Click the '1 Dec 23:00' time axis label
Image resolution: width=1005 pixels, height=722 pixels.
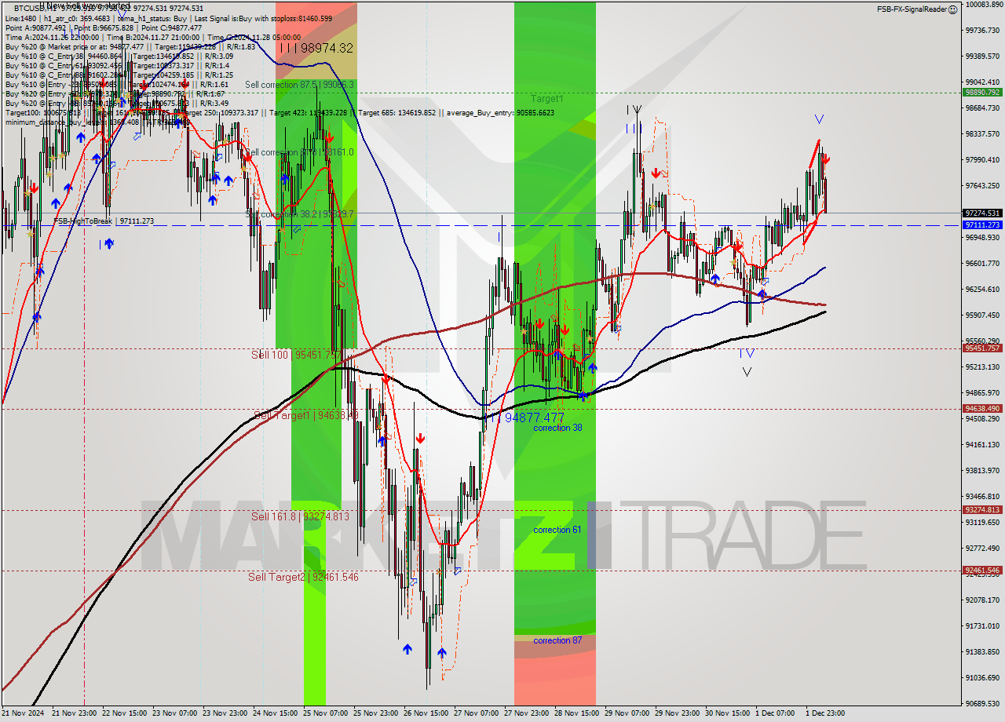pos(824,713)
